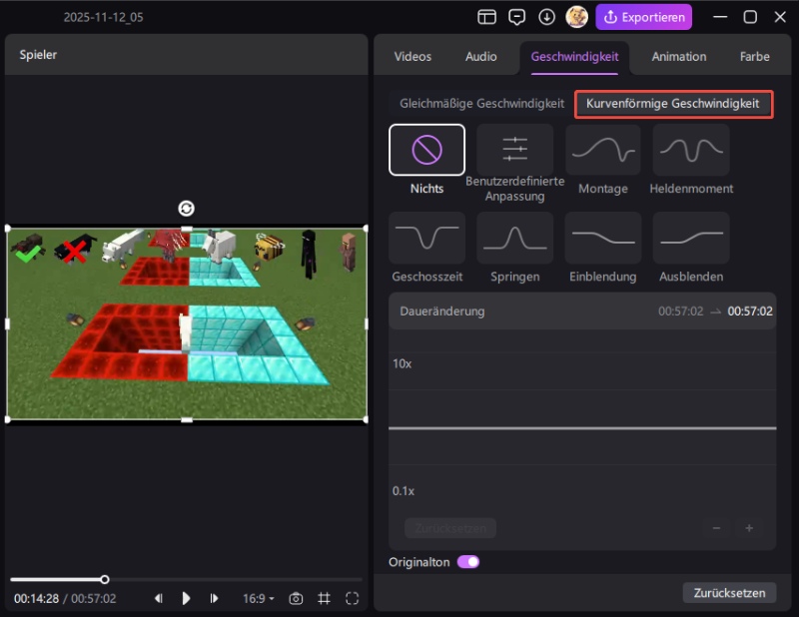The height and width of the screenshot is (617, 799).
Task: Take a snapshot of the preview
Action: pos(296,598)
